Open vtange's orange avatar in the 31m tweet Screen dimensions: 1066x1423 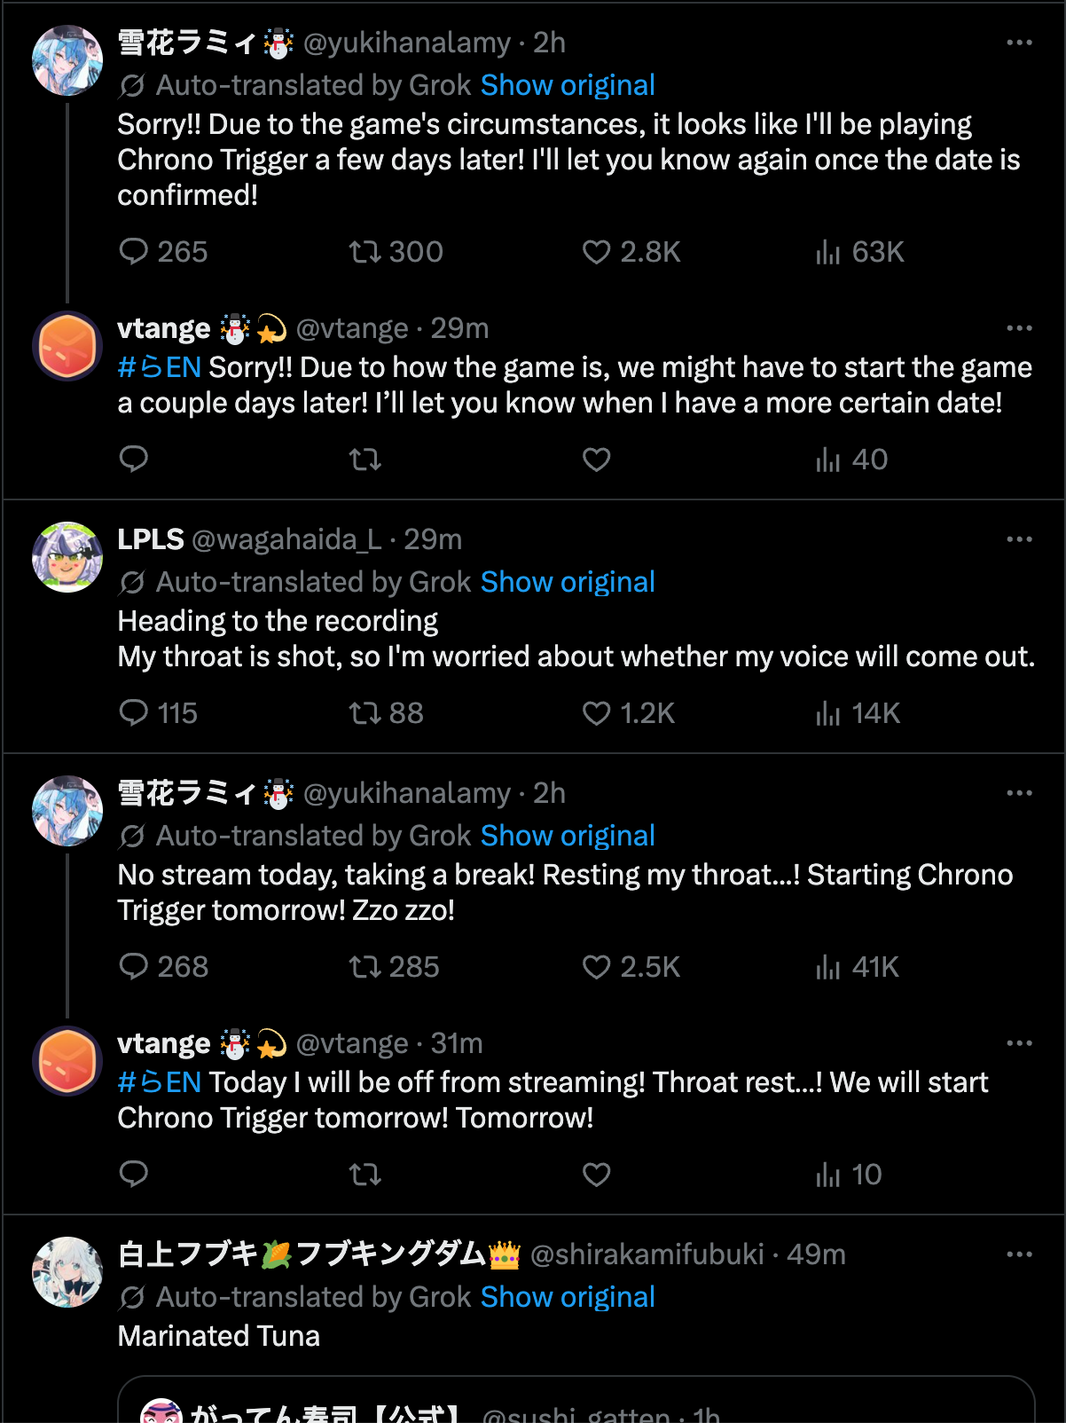tap(67, 1061)
